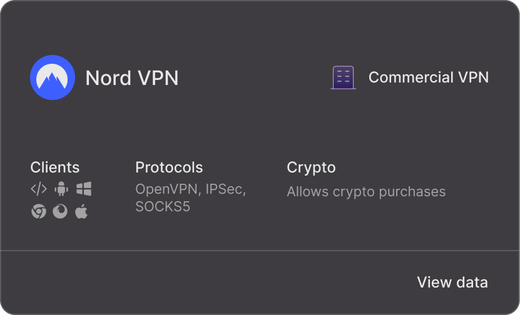Viewport: 520px width, 315px height.
Task: Click the Android client icon
Action: point(61,189)
